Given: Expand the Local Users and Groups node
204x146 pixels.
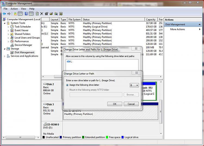Looking at the screenshot, I should click(8, 38).
